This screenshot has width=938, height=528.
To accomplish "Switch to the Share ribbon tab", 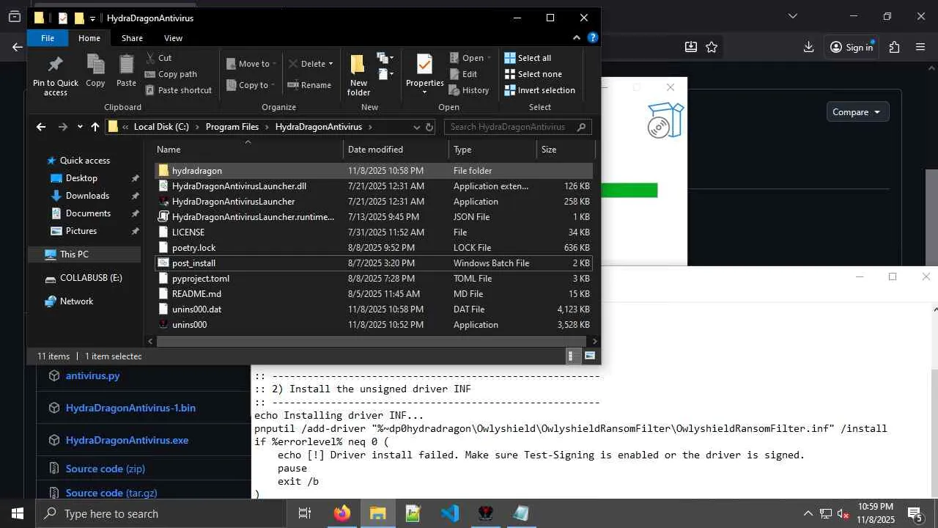I will [x=132, y=38].
